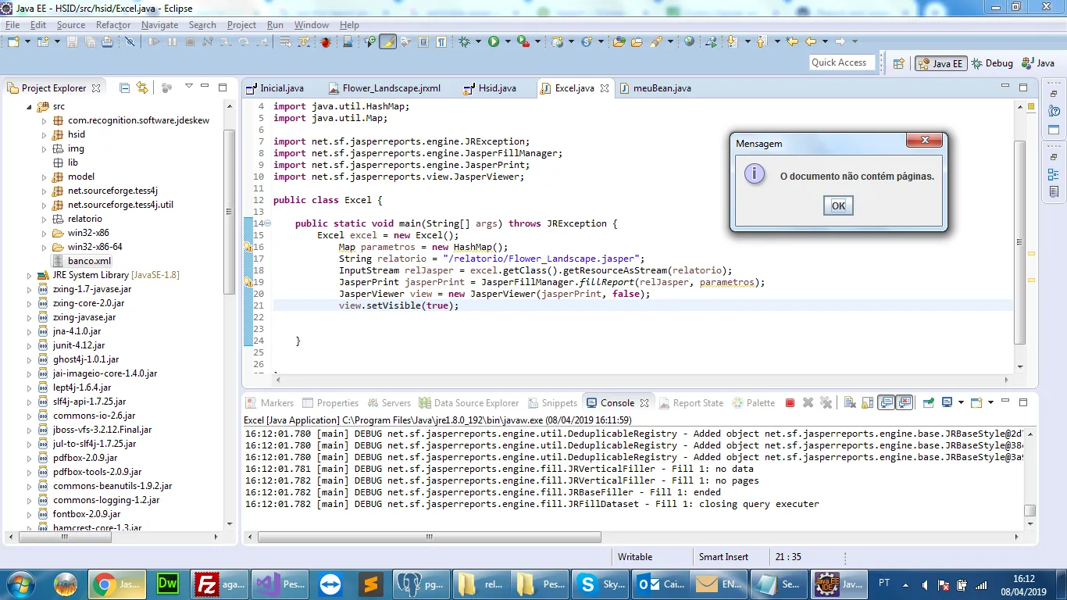Click the green Run button in toolbar
This screenshot has height=600, width=1067.
[x=494, y=41]
